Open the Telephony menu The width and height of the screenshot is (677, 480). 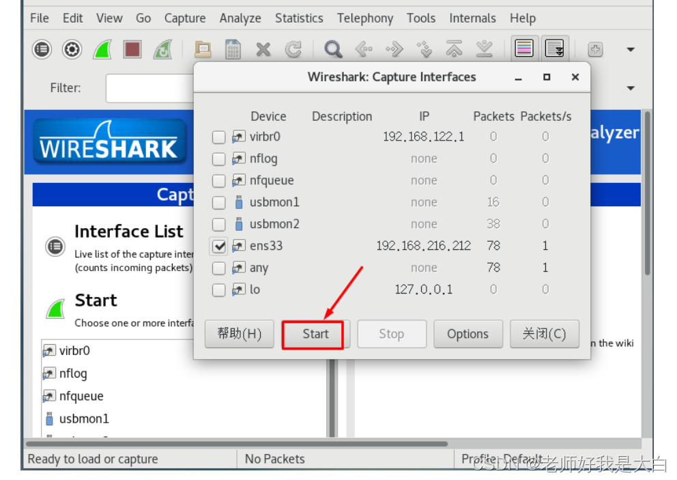(x=365, y=18)
